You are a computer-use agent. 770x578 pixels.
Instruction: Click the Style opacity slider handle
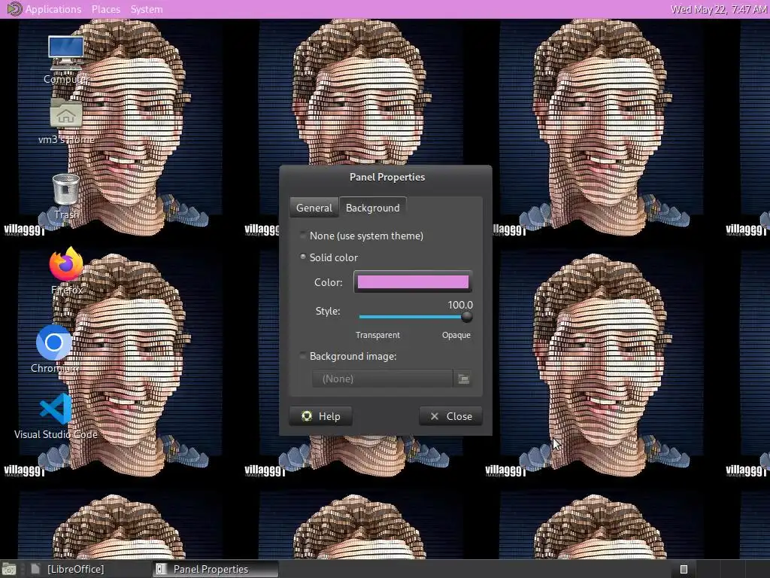[466, 317]
